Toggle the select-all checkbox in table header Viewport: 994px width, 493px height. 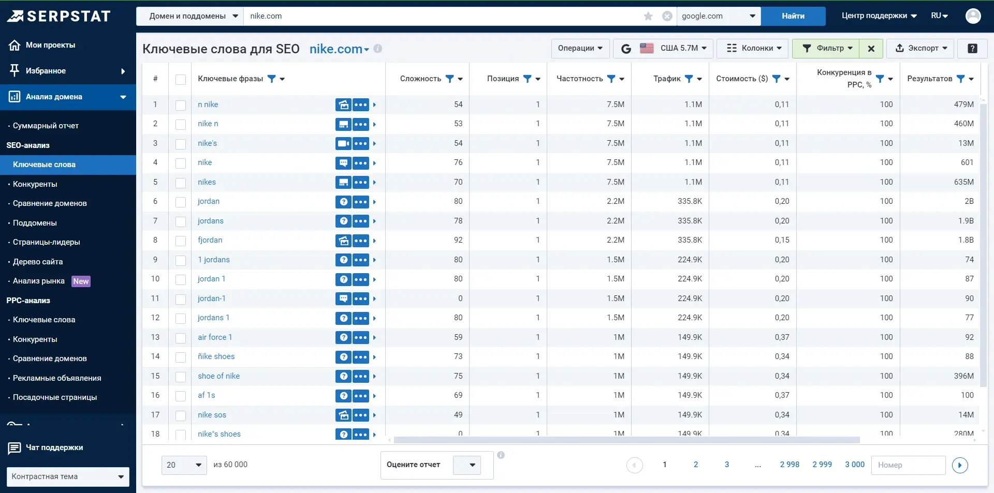[181, 79]
